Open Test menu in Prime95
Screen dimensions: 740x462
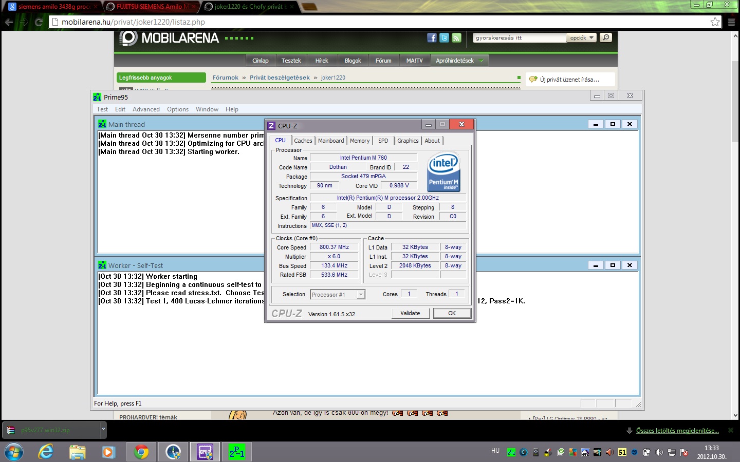click(102, 109)
